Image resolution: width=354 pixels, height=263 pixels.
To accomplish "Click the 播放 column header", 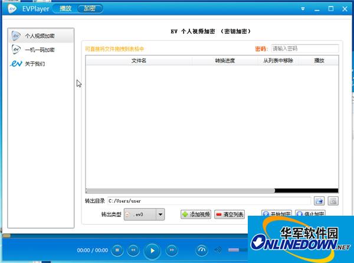I will 319,61.
